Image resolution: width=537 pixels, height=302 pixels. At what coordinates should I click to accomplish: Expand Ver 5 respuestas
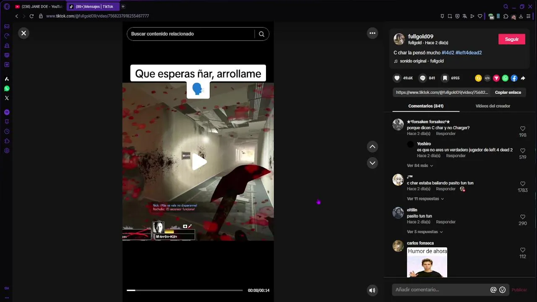(425, 232)
